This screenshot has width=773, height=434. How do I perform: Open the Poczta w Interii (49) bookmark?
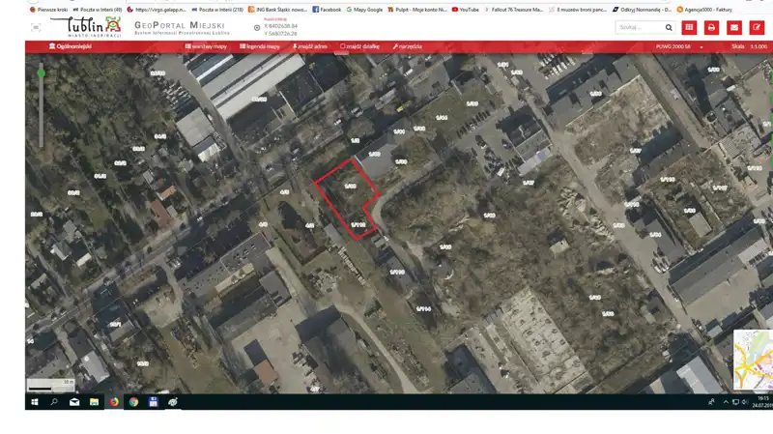98,10
